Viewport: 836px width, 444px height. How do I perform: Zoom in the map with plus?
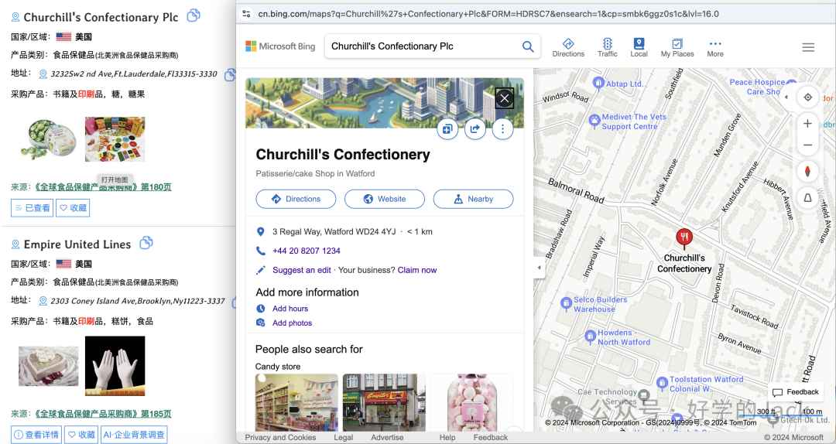(807, 124)
